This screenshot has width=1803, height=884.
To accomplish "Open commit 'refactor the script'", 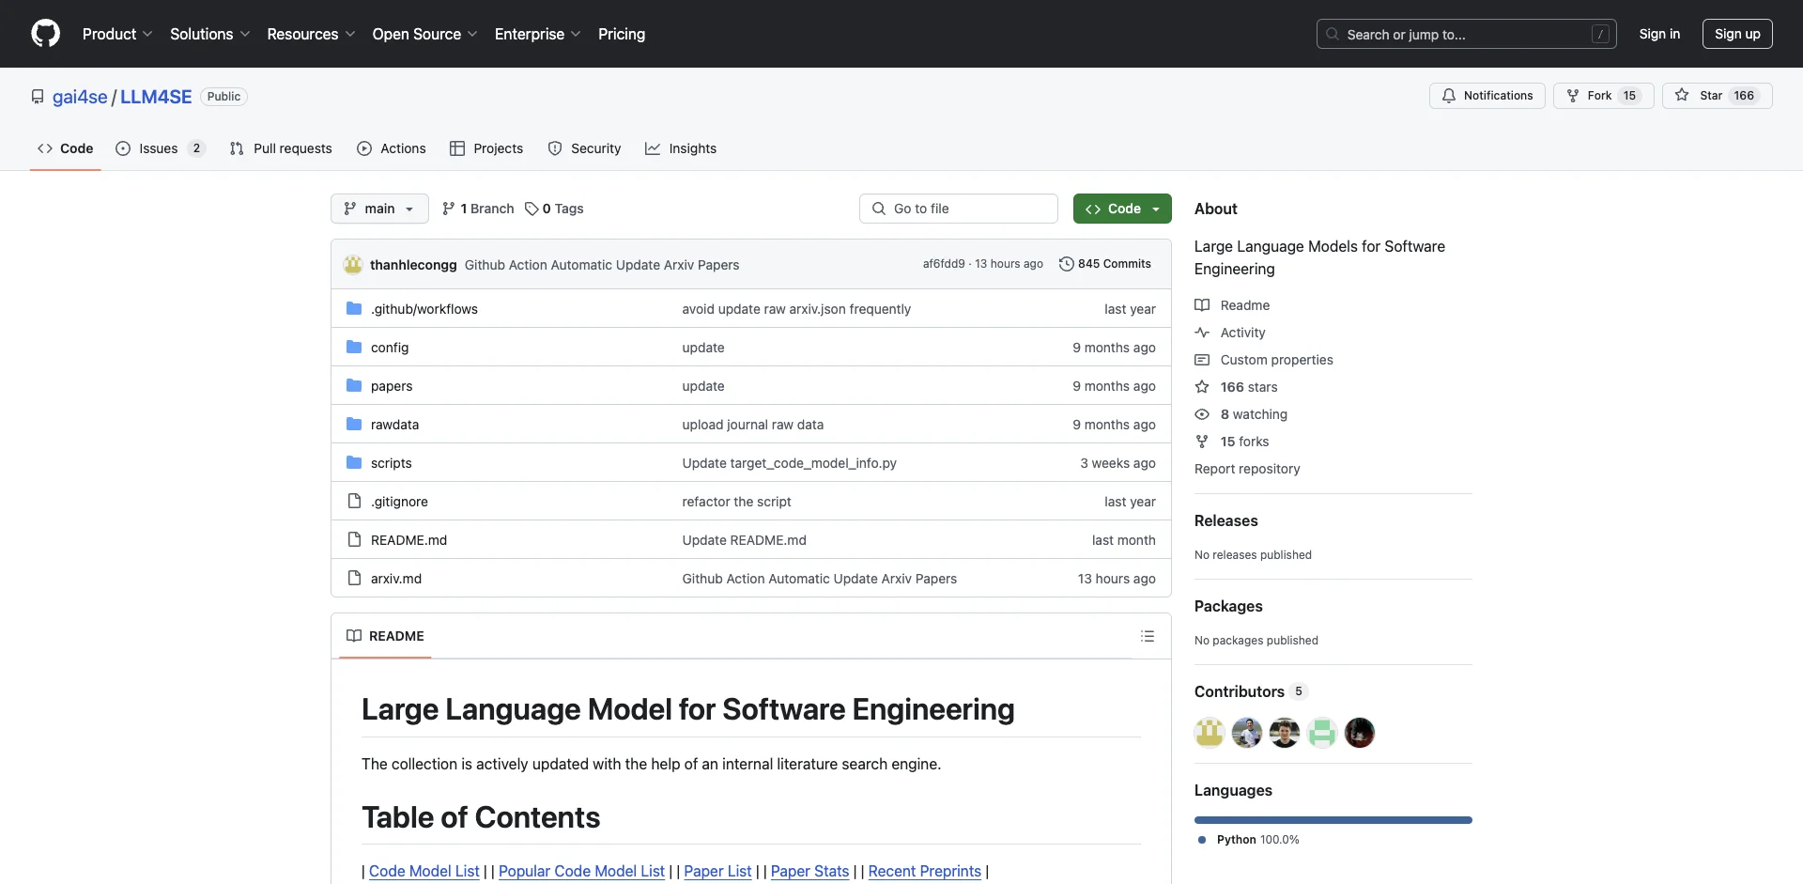I will pyautogui.click(x=736, y=502).
